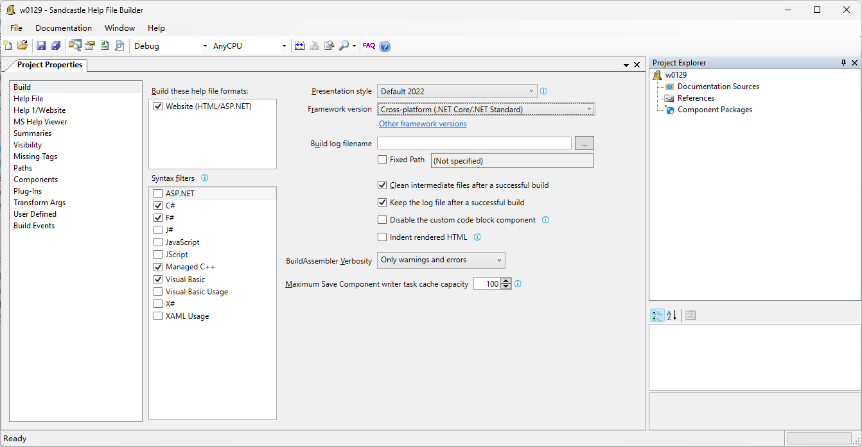Click the Save All toolbar icon
The image size is (862, 447).
(x=56, y=46)
